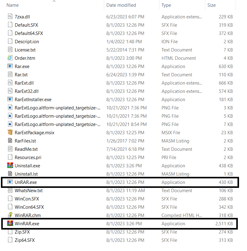
Task: Click the Order.htm browser icon
Action: (10, 58)
